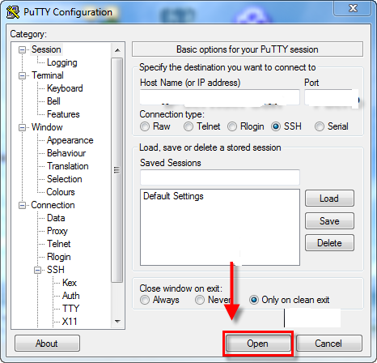377x363 pixels.
Task: Choose Never for close window on exit
Action: click(x=200, y=300)
